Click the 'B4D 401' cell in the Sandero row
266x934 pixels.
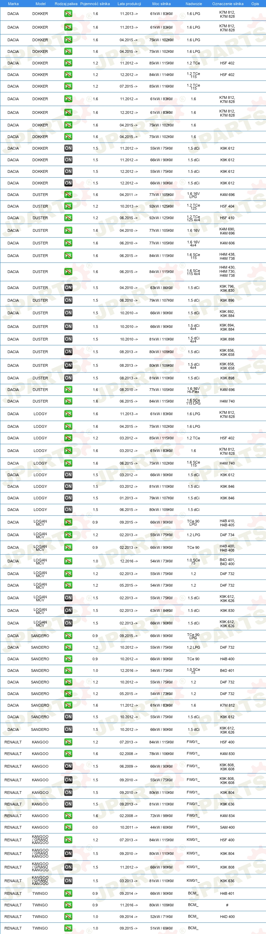point(227,671)
